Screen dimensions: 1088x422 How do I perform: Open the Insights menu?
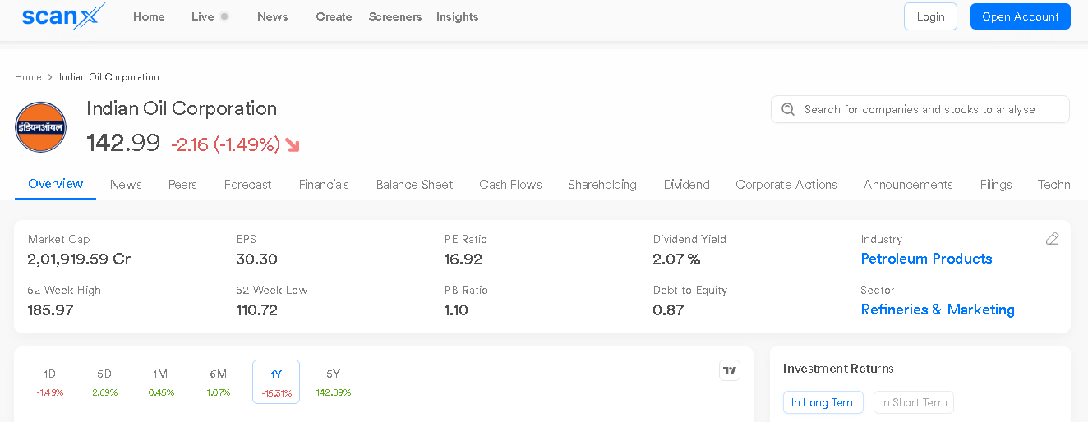coord(458,16)
